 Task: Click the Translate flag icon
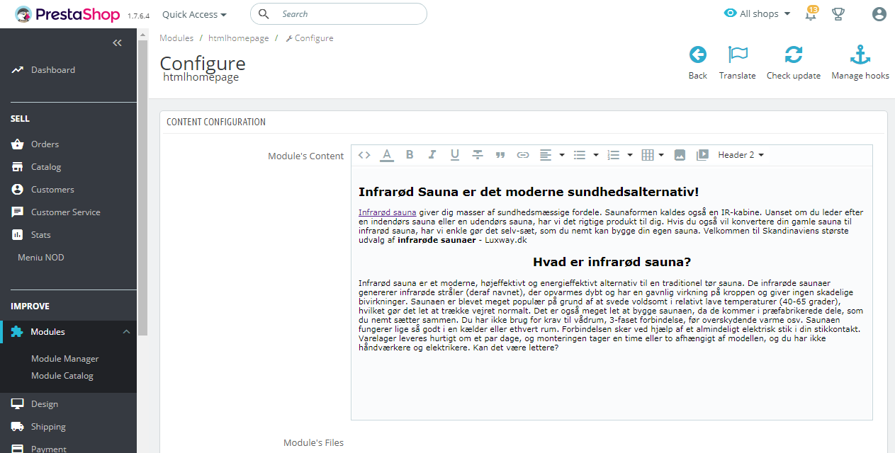click(738, 55)
